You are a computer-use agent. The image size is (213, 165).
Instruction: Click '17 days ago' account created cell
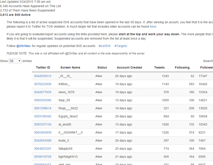click(124, 133)
